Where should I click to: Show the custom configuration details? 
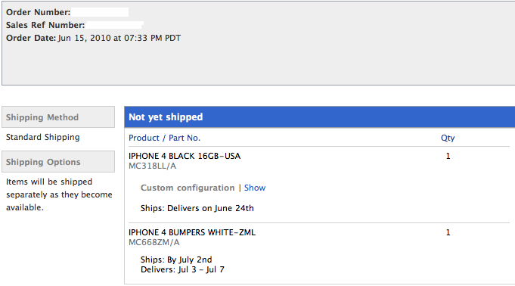pyautogui.click(x=255, y=188)
